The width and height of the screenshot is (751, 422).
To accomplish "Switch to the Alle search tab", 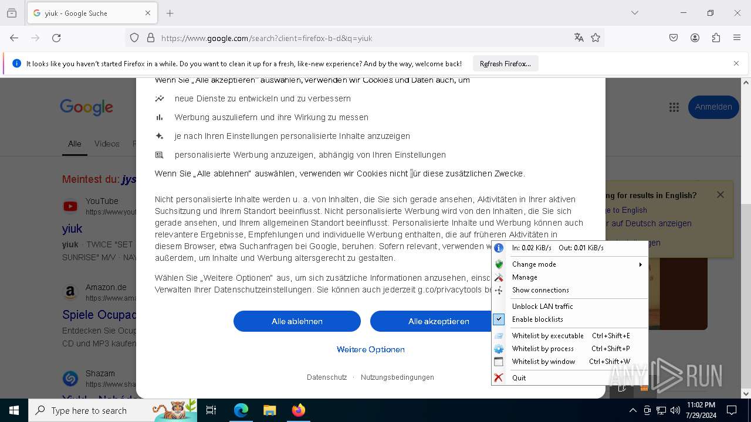I will click(x=75, y=144).
